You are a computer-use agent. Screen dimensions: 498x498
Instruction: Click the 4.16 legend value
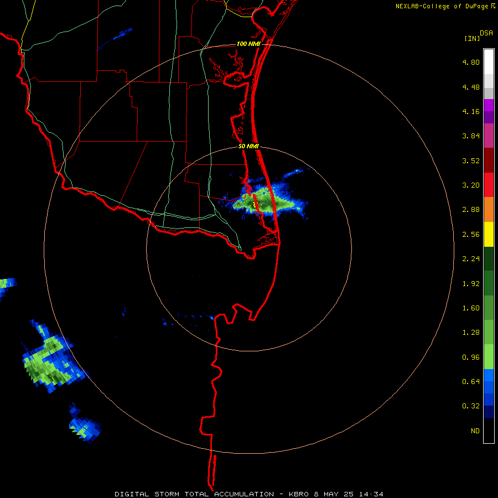471,111
